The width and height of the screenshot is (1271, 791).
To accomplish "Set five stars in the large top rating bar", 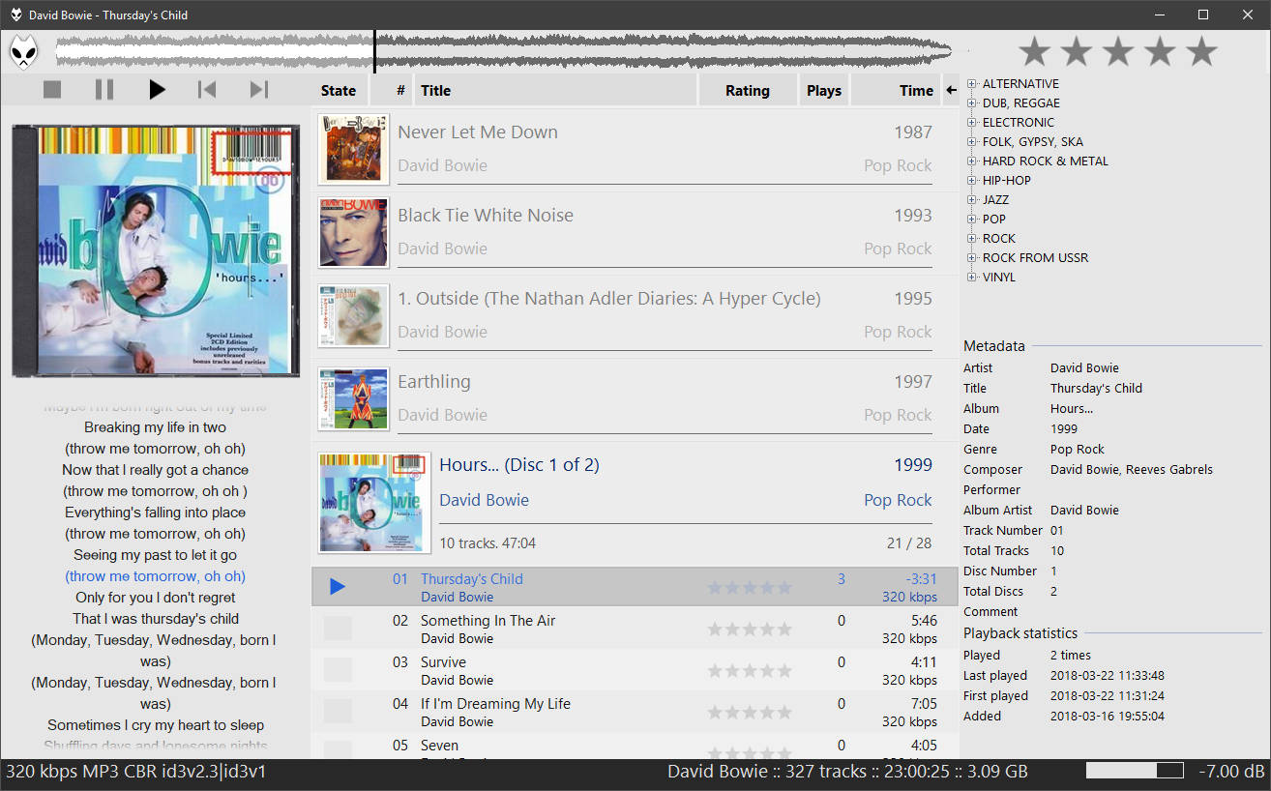I will (1201, 51).
